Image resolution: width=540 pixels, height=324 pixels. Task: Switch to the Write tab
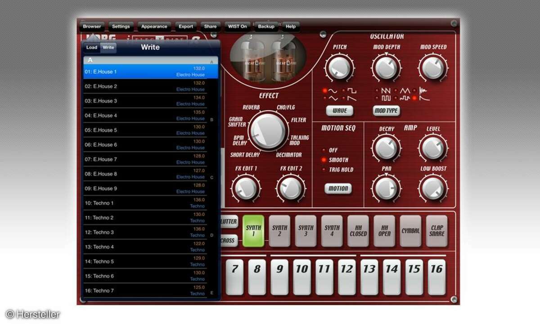pos(108,47)
